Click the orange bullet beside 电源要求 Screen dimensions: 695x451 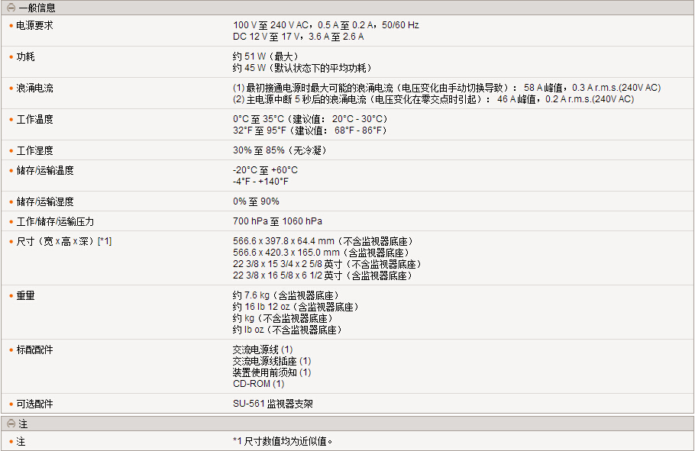click(x=11, y=25)
